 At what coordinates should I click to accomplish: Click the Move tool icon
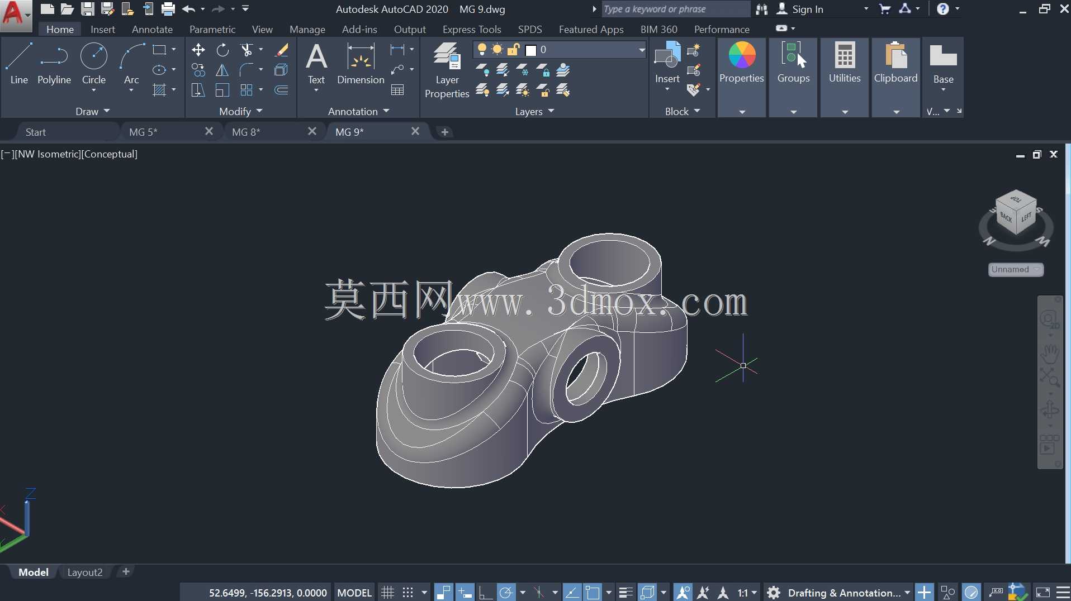point(198,50)
